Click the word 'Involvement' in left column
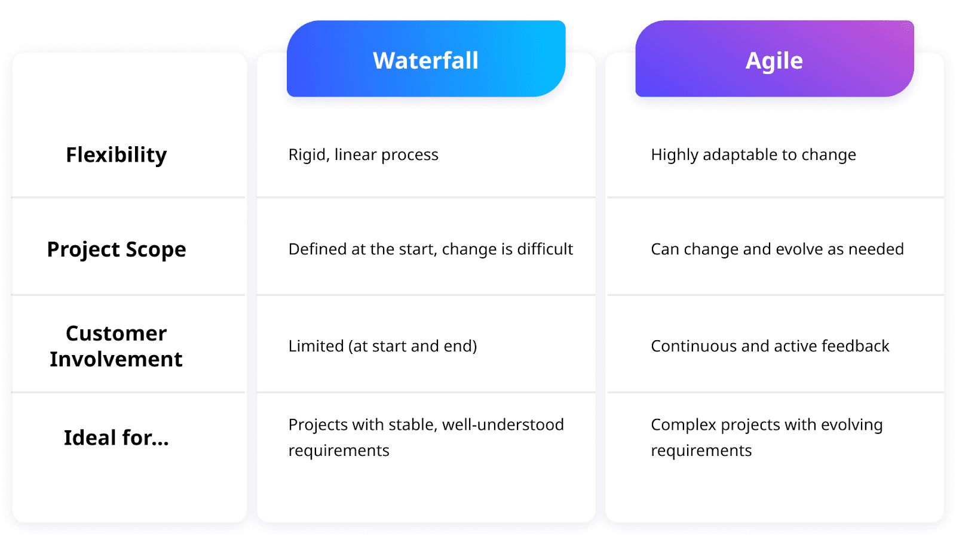The width and height of the screenshot is (956, 543). 117,359
